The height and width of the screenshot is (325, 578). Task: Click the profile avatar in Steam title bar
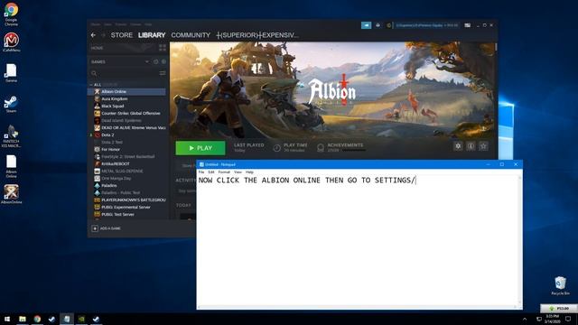point(389,25)
